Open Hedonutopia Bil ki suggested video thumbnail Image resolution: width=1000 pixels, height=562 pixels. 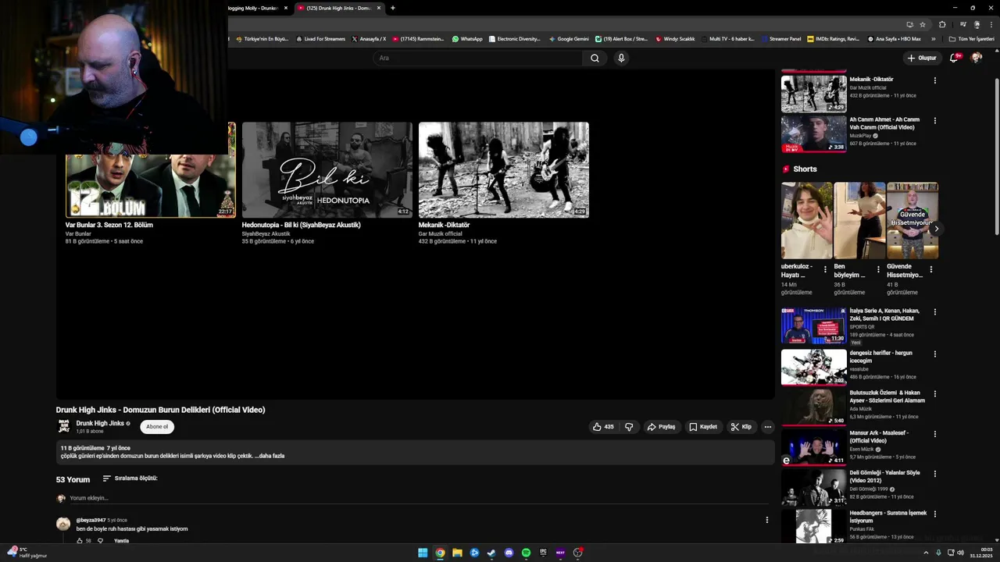click(x=327, y=169)
